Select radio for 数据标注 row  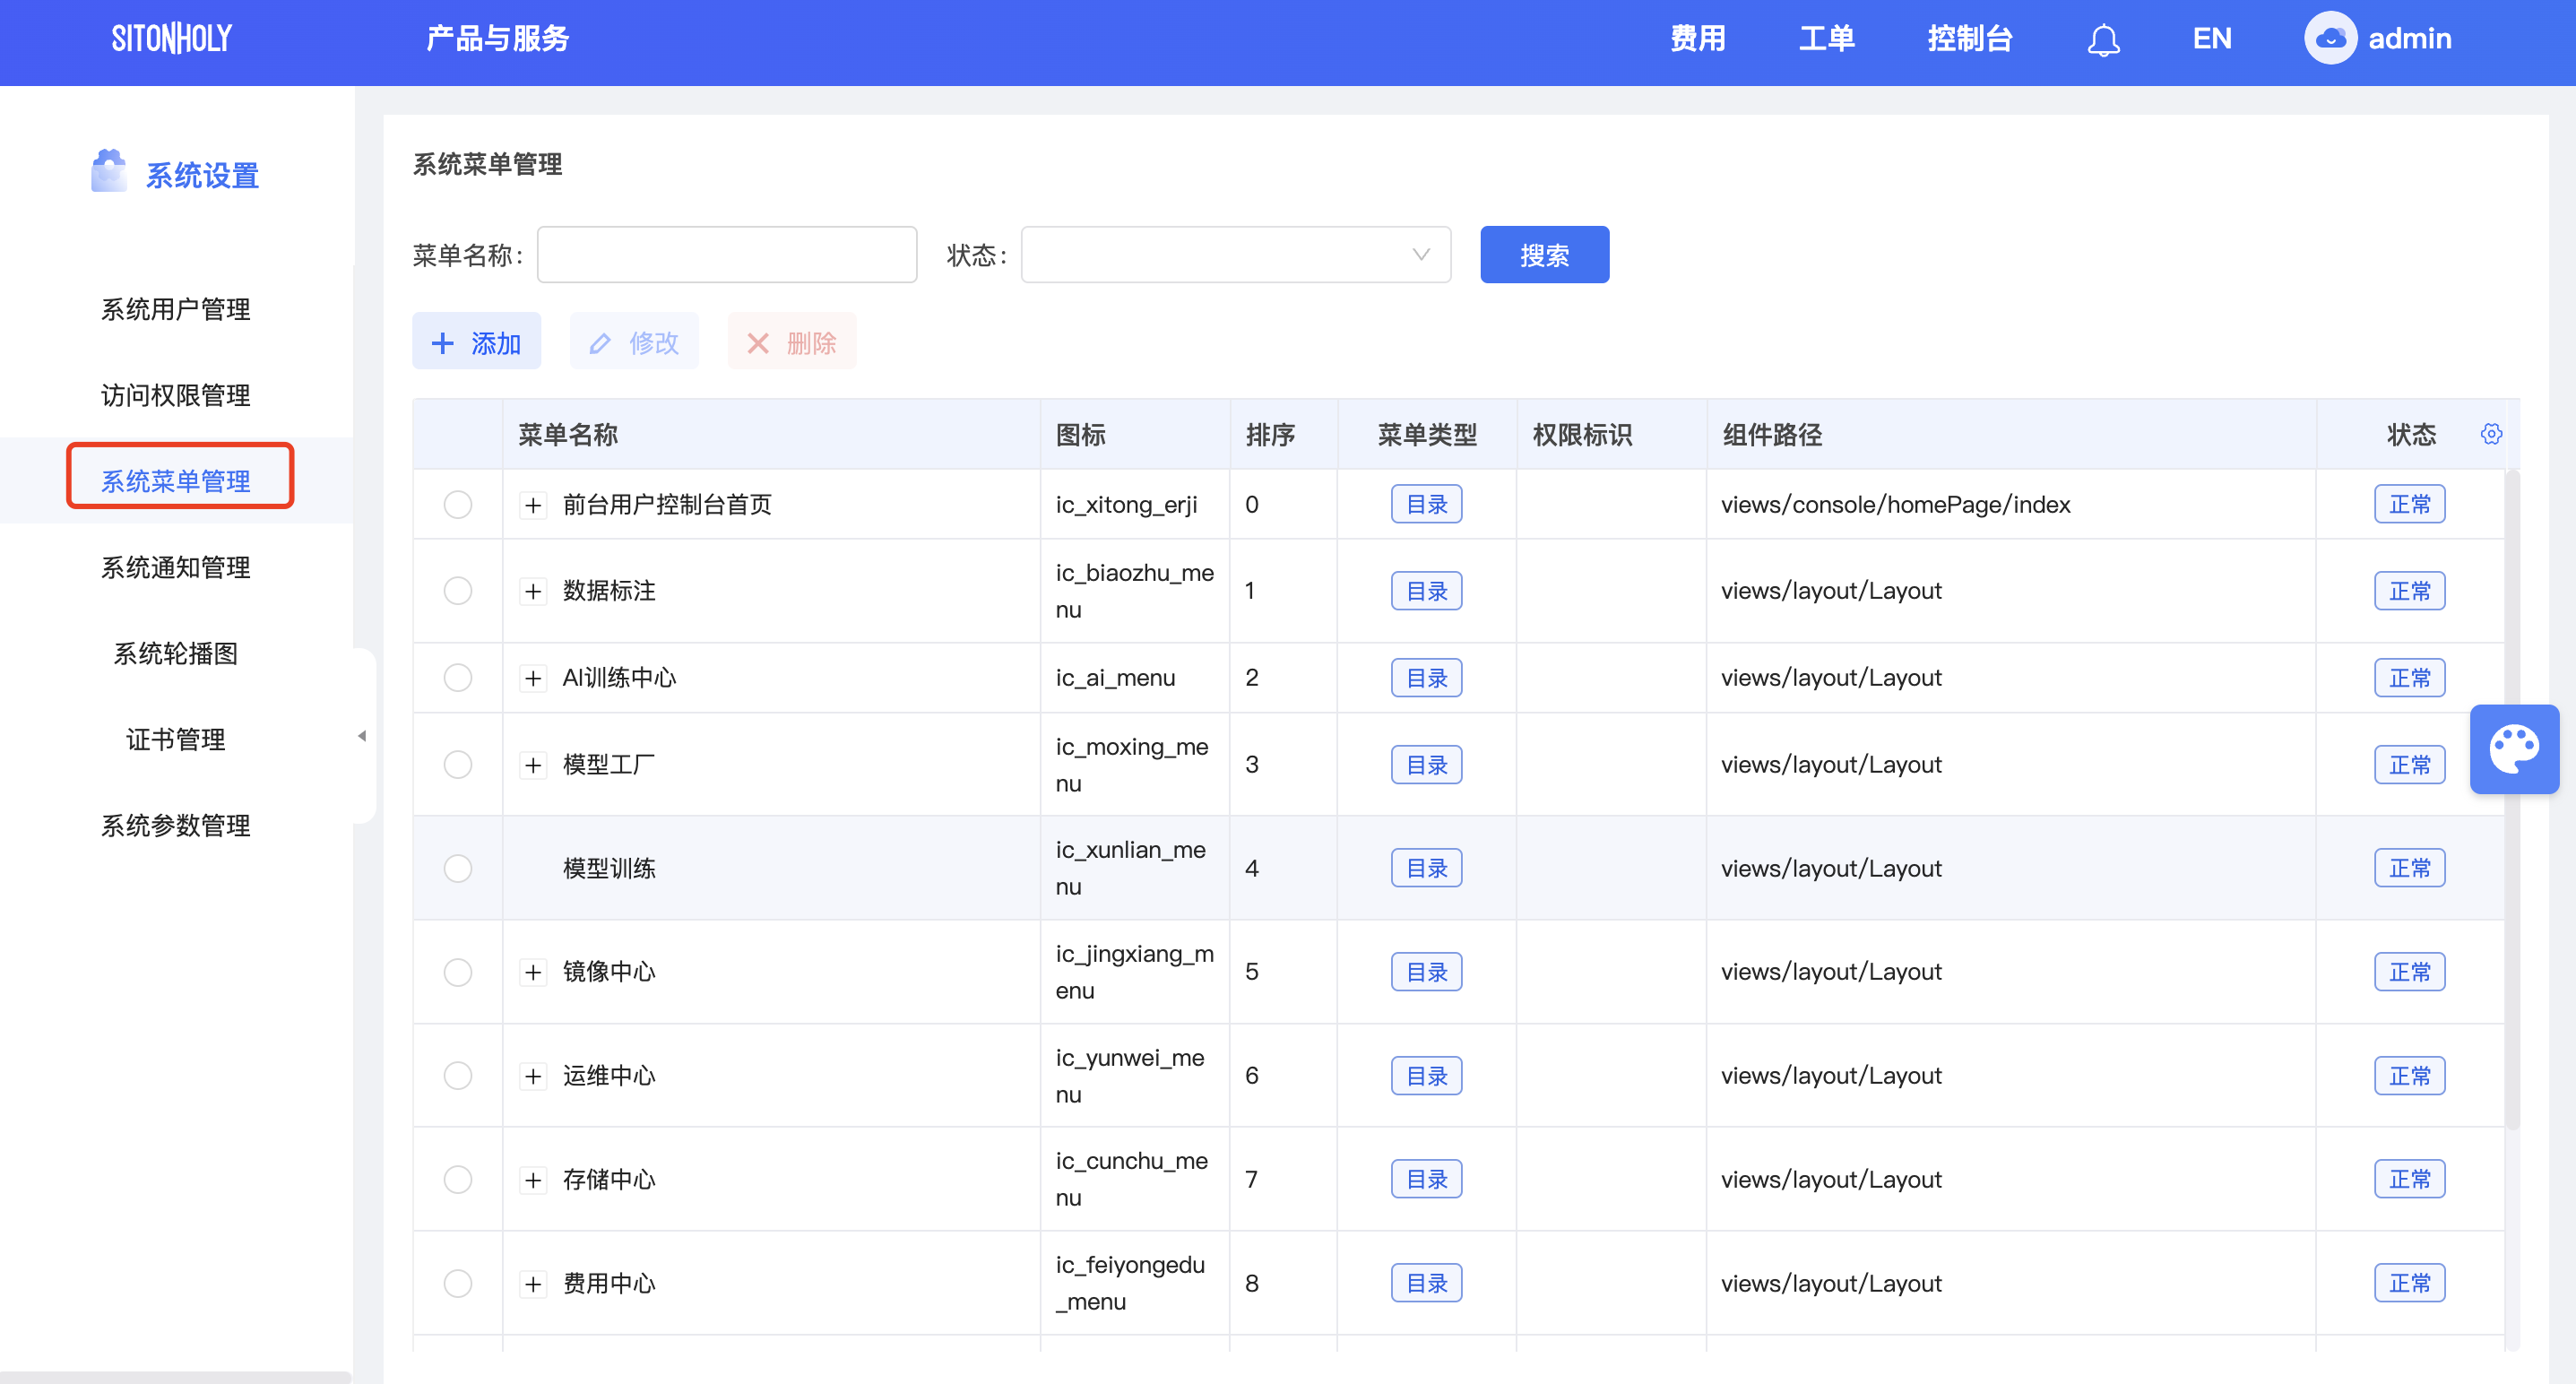(x=458, y=591)
